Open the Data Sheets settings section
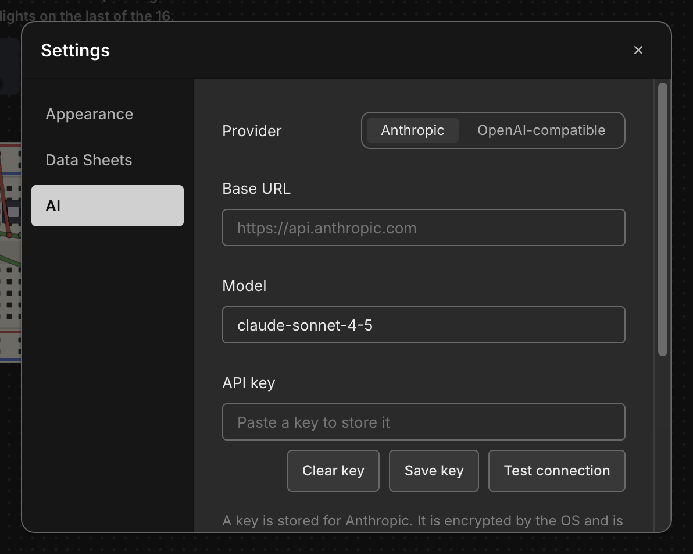 point(108,160)
